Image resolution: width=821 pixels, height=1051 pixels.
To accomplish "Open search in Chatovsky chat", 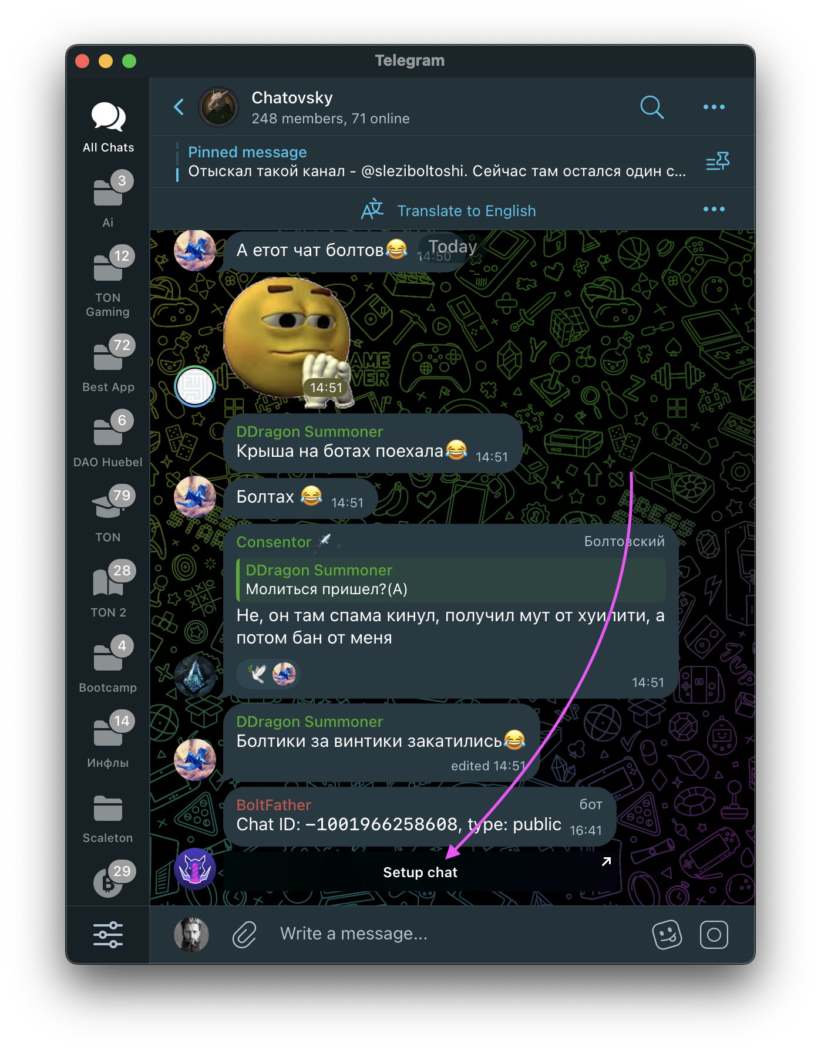I will (x=652, y=107).
